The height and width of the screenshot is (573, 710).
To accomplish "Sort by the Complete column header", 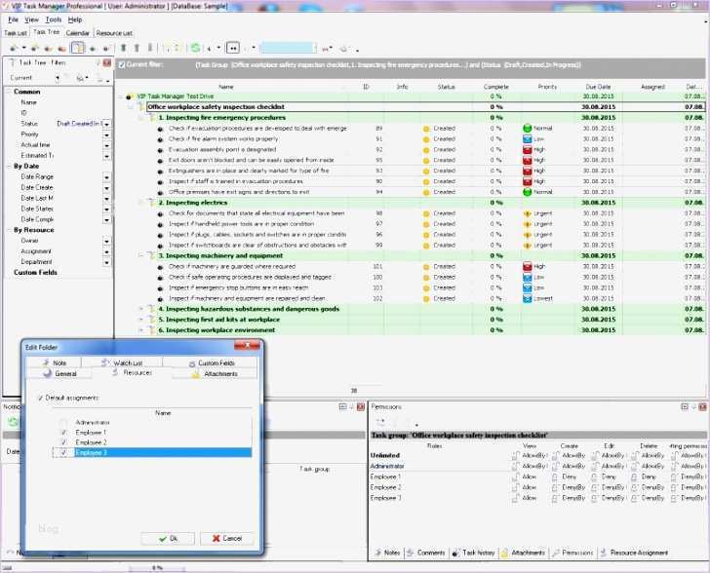I will click(x=495, y=87).
